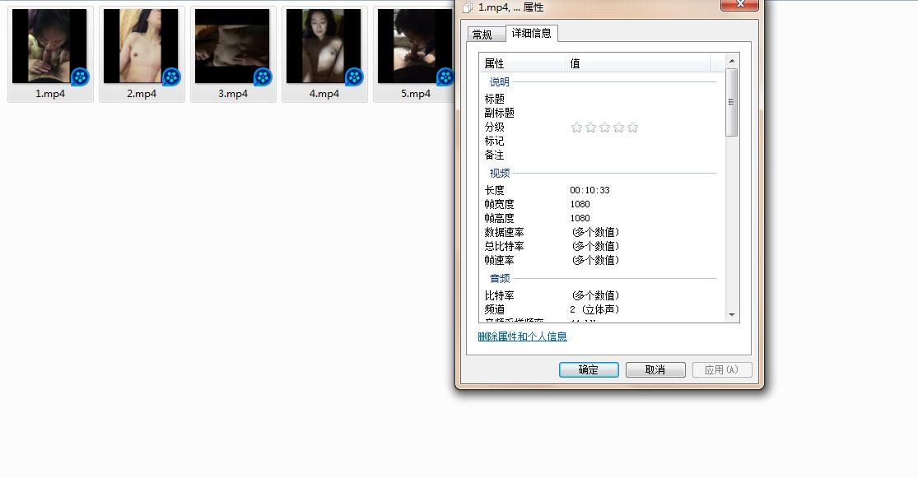The width and height of the screenshot is (918, 478).
Task: Open the 删除属性和个人信息 link
Action: 522,336
